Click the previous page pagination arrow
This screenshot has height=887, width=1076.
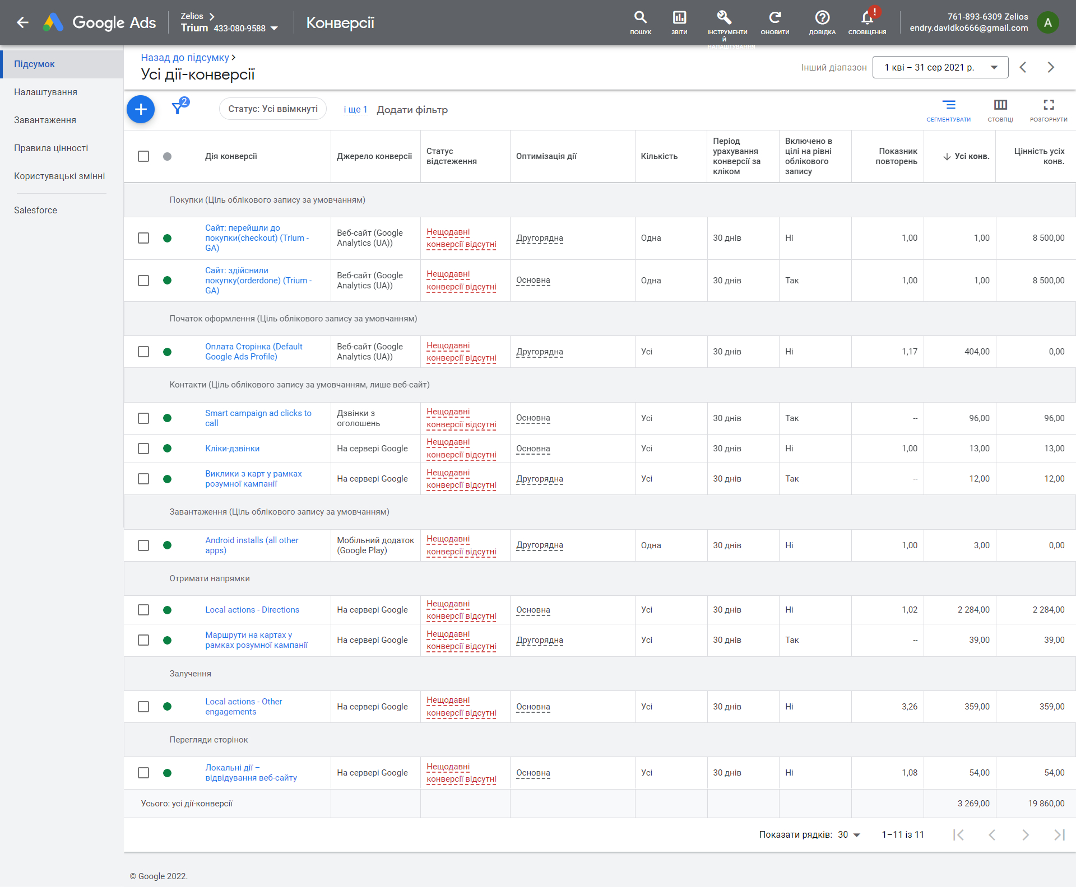tap(992, 834)
